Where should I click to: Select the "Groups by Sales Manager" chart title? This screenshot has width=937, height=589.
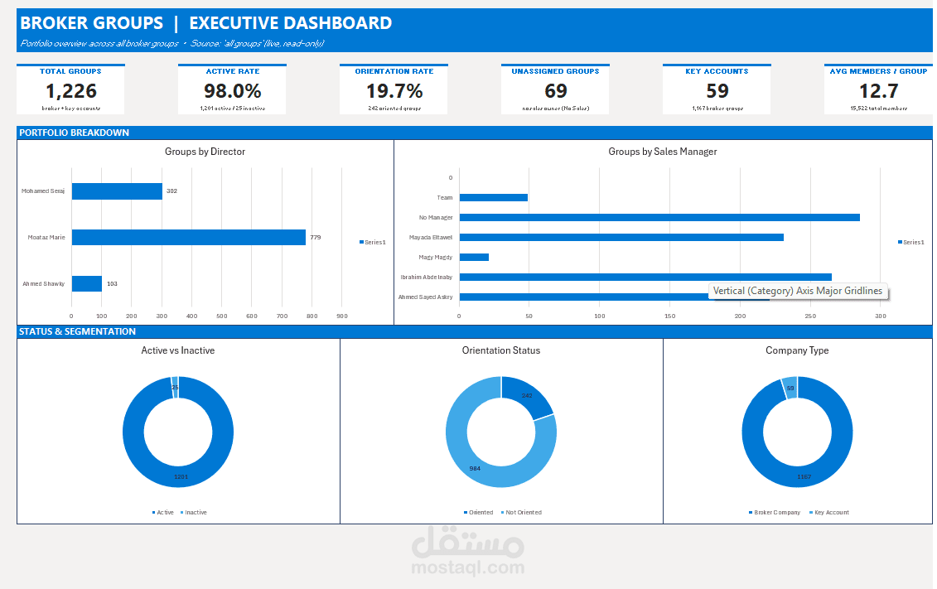coord(663,152)
